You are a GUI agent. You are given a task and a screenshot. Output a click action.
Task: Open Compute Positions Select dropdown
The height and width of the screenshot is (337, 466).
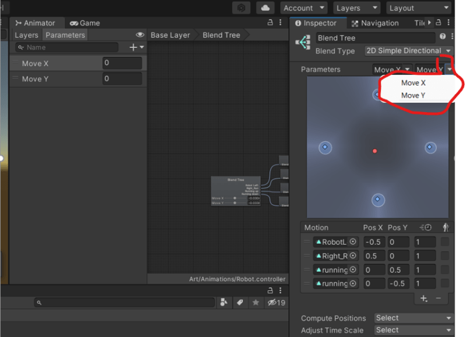pyautogui.click(x=414, y=318)
